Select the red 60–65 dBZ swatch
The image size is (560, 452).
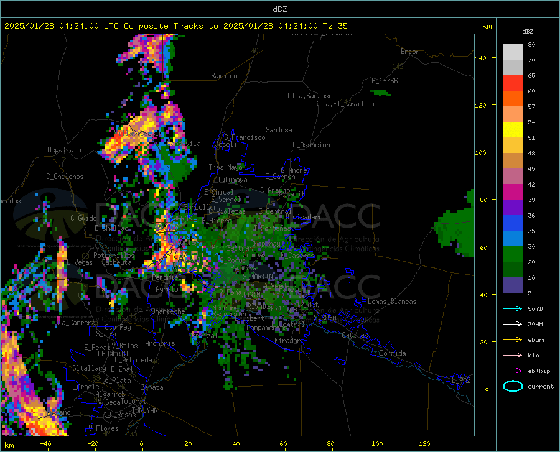513,83
